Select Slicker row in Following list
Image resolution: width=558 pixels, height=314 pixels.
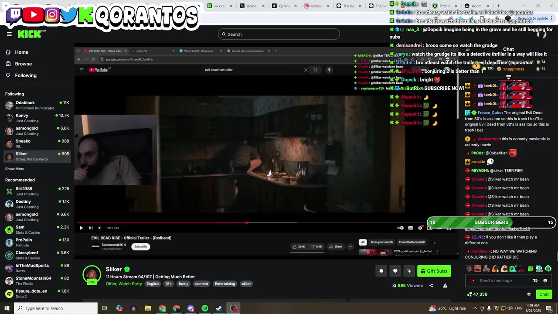pos(37,157)
